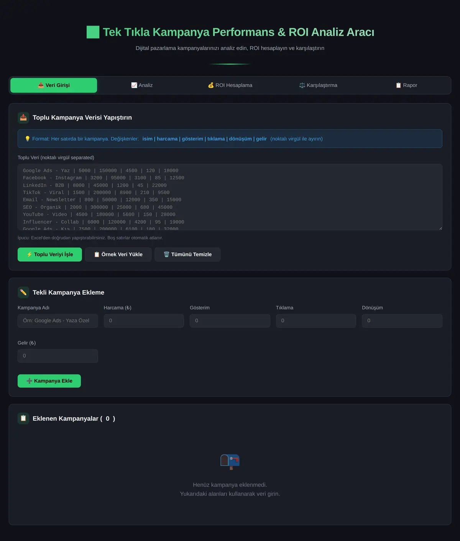Click the pencil icon beside Tekli Kampanya Ekleme

coord(23,292)
